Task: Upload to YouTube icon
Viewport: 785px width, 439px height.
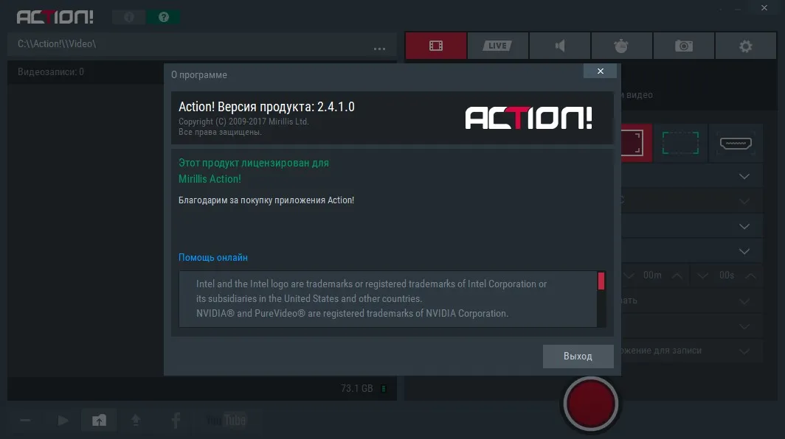Action: [226, 421]
